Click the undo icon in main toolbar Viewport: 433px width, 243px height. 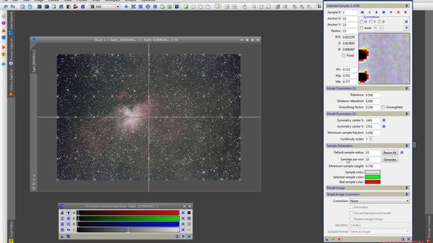click(x=5, y=6)
